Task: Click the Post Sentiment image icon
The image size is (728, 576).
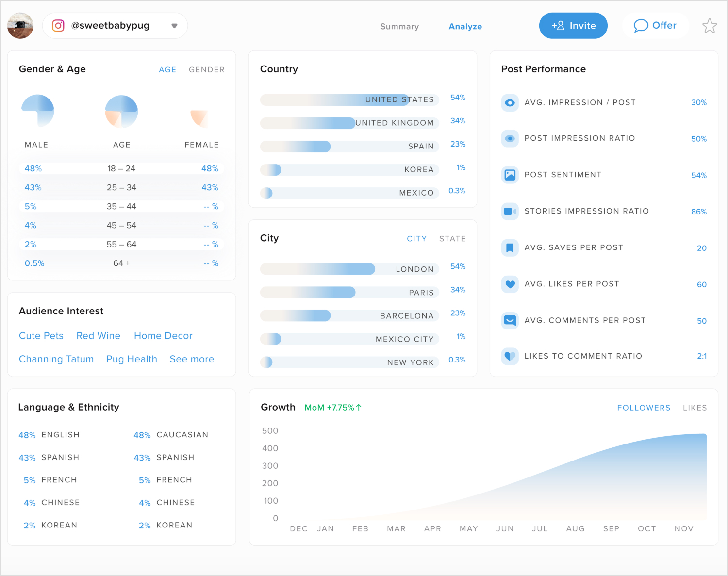Action: pos(510,175)
